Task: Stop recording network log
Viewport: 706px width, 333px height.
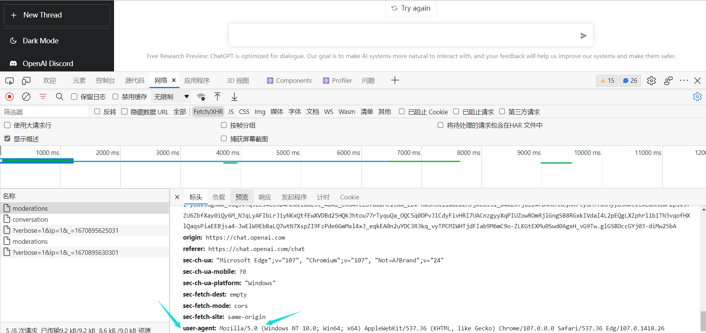Action: (x=10, y=96)
